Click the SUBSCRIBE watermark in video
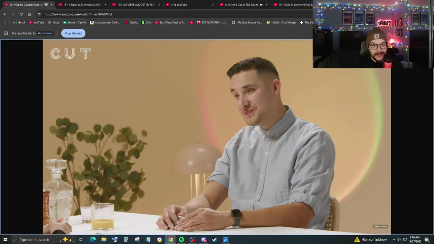This screenshot has height=244, width=434. [380, 226]
